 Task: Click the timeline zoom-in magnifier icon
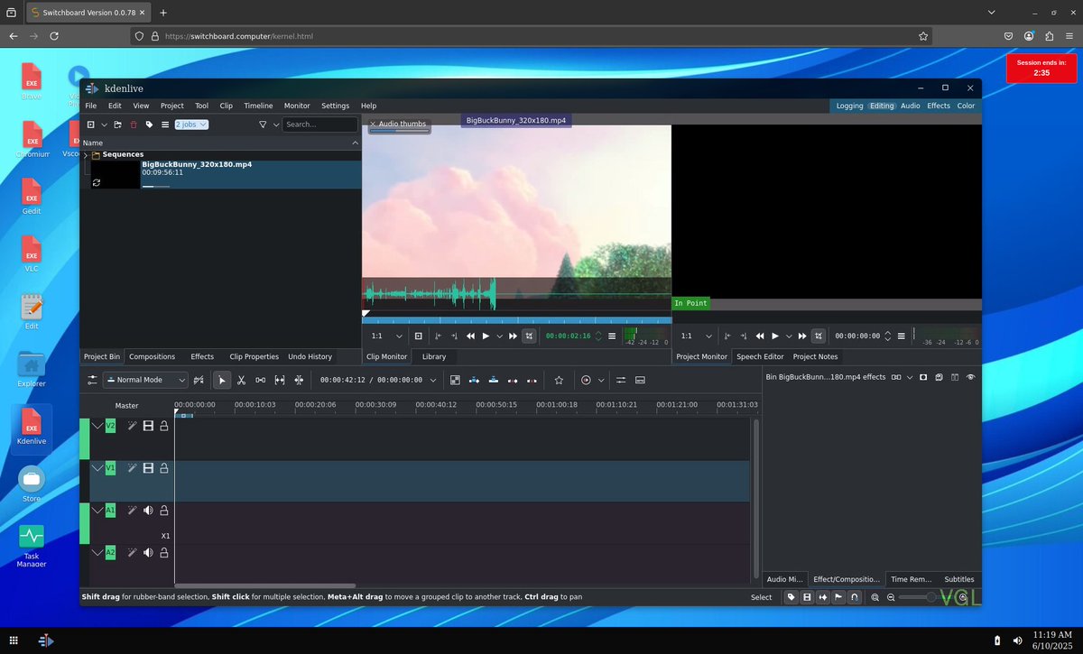874,597
